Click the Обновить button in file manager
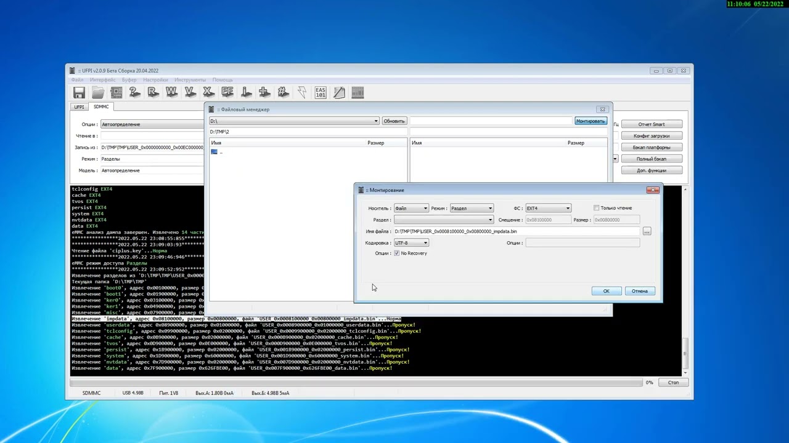This screenshot has width=789, height=443. pyautogui.click(x=394, y=121)
